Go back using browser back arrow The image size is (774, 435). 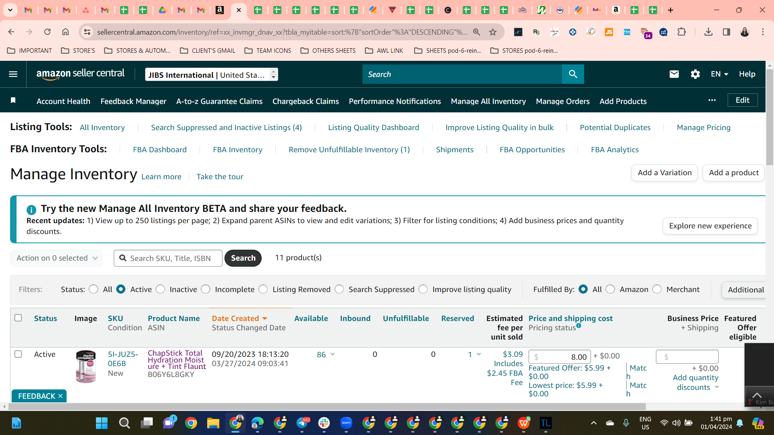pos(11,32)
